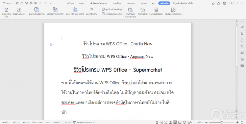Click the PDF to Word converter tool
The image size is (246, 124).
pos(75,11)
